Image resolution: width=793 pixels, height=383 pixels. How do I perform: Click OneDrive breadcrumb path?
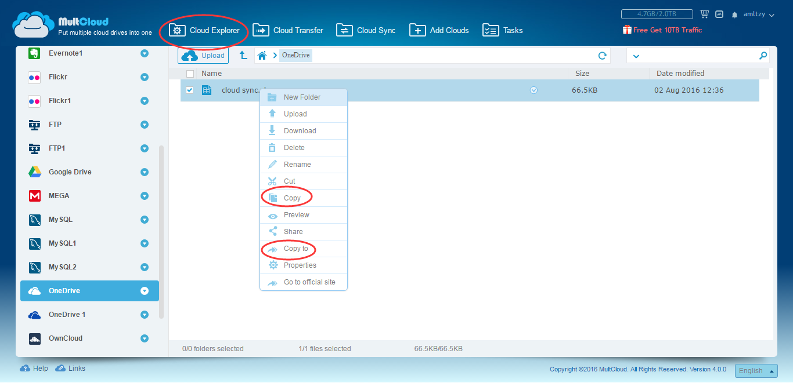click(x=296, y=56)
